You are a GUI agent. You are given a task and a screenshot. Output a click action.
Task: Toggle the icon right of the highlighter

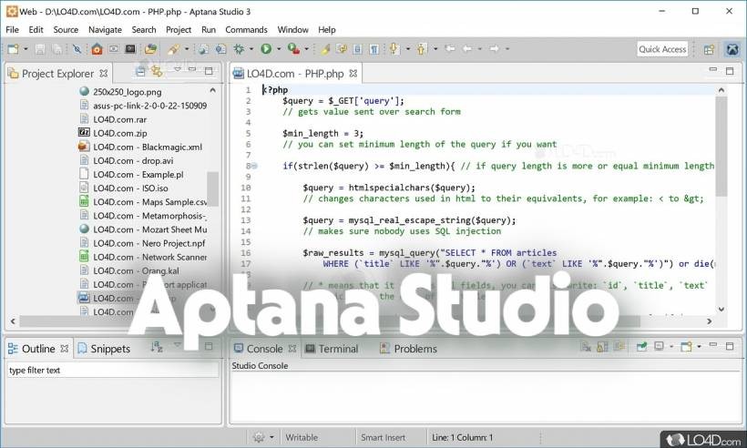coord(342,48)
